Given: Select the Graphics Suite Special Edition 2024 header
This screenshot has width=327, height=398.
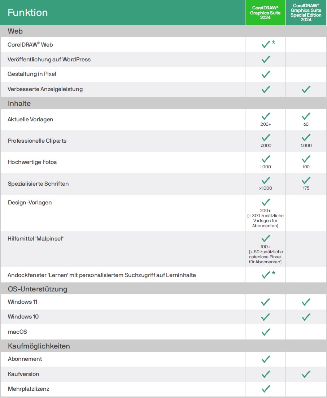Looking at the screenshot, I should tap(307, 13).
